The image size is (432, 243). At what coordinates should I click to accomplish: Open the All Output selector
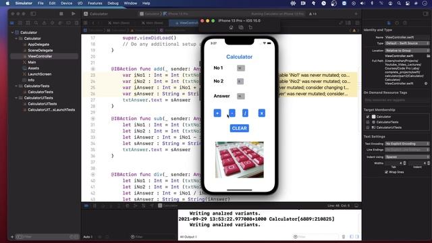pos(188,237)
